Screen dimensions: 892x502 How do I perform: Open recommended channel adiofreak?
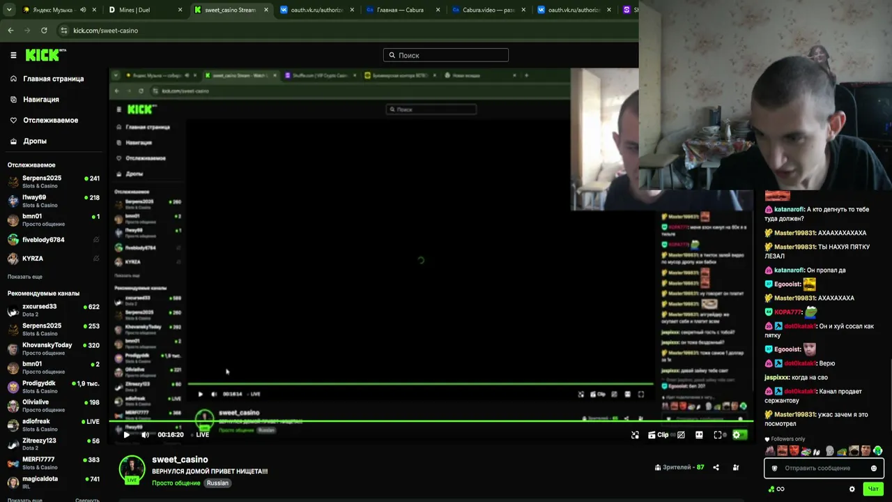click(x=53, y=425)
